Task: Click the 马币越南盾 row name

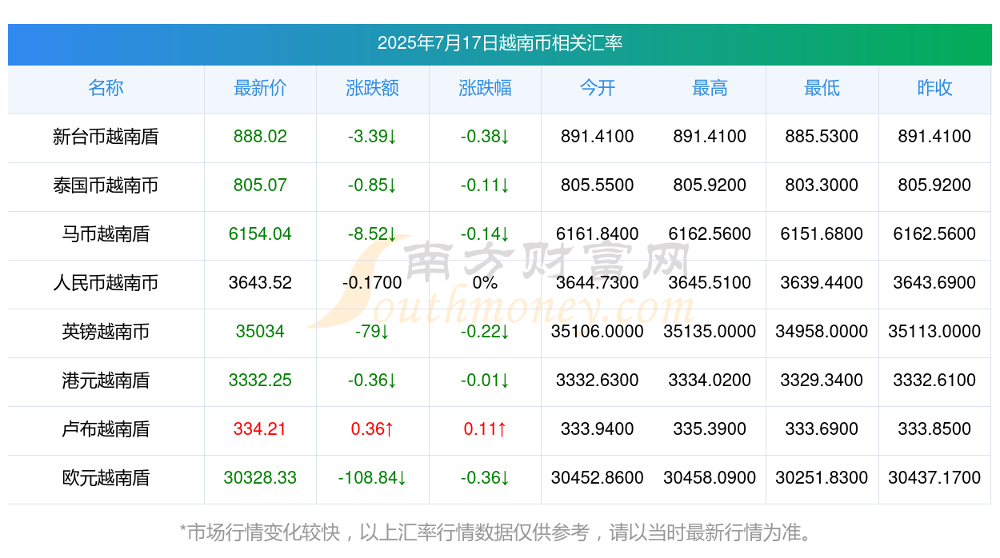Action: point(106,234)
